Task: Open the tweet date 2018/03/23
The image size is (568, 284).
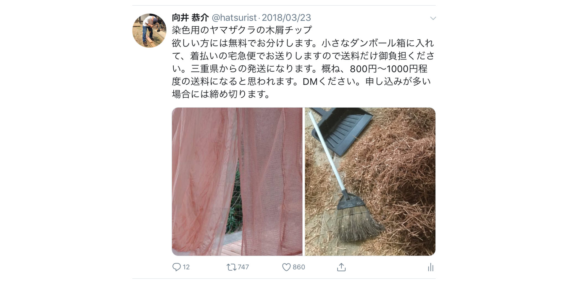Action: [x=286, y=18]
